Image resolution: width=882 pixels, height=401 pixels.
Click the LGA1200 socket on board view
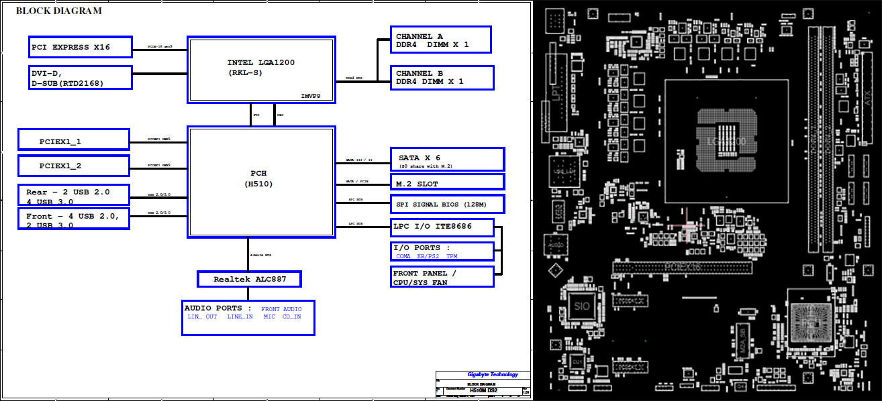[x=726, y=141]
